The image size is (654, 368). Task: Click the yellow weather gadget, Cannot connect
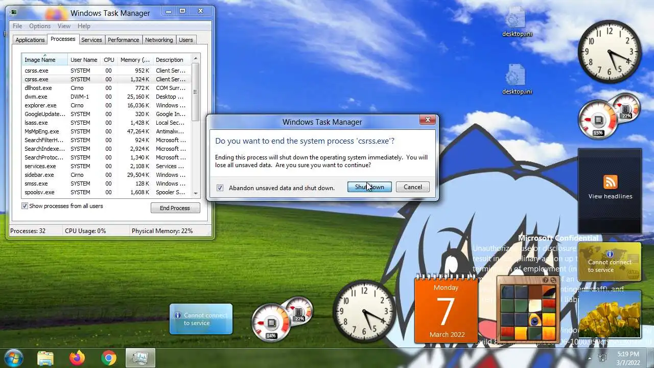point(610,262)
